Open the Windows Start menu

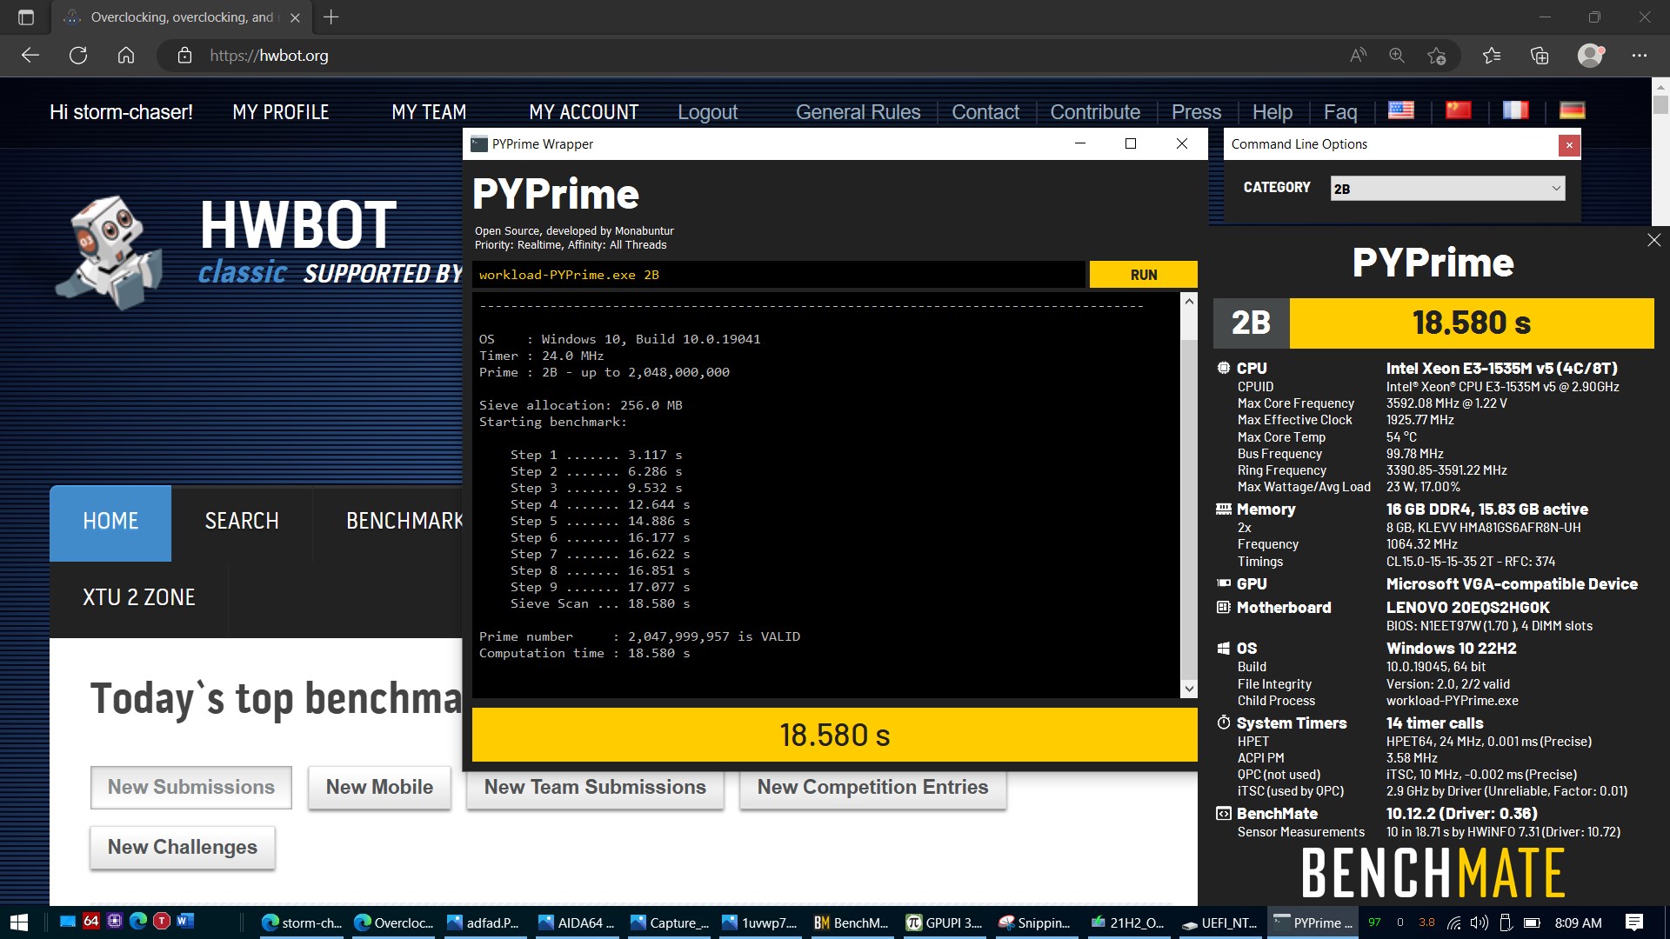tap(19, 922)
